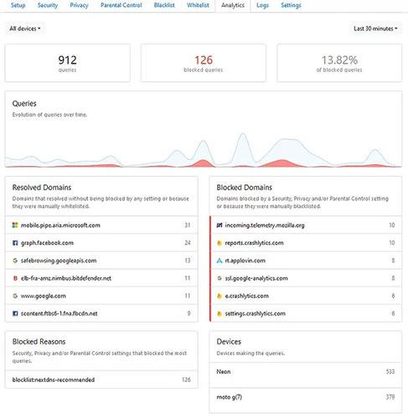408x419 pixels.
Task: Click the Bitdefender icon next to elb-fra-amz.nimbus.bitdefender.net
Action: (15, 278)
